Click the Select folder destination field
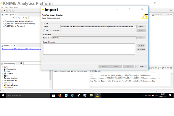The width and height of the screenshot is (174, 116). pyautogui.click(x=94, y=38)
